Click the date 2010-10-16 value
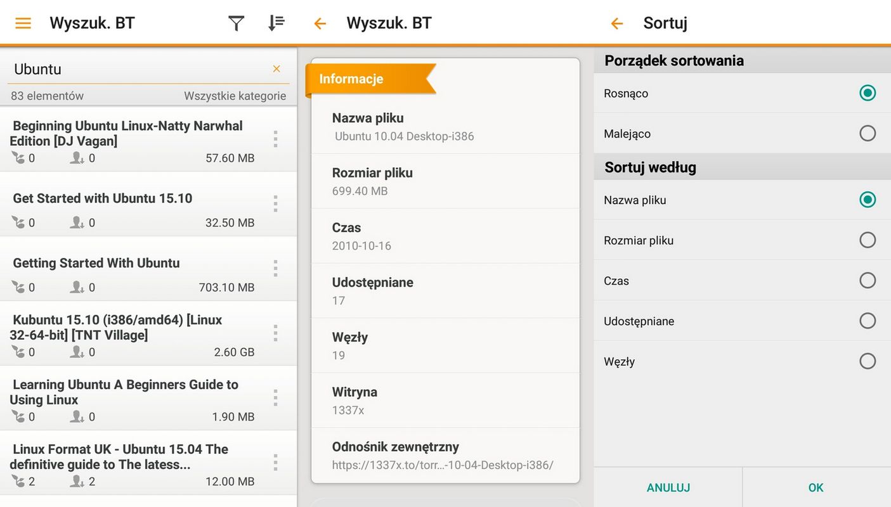Screen dimensions: 891x507 click(x=361, y=246)
